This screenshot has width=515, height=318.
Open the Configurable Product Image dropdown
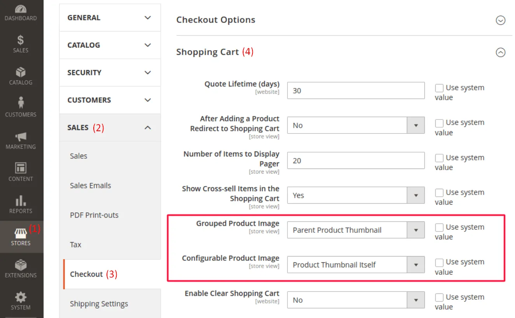pos(356,265)
